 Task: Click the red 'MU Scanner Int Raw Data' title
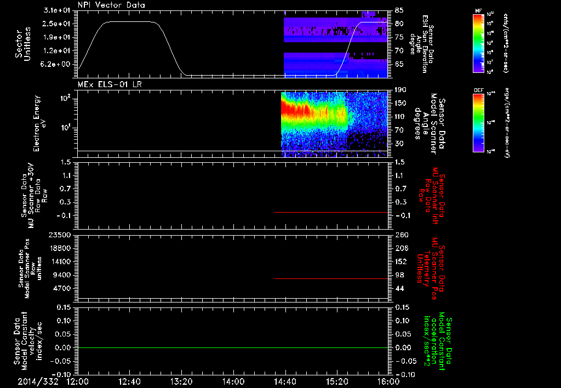point(432,196)
